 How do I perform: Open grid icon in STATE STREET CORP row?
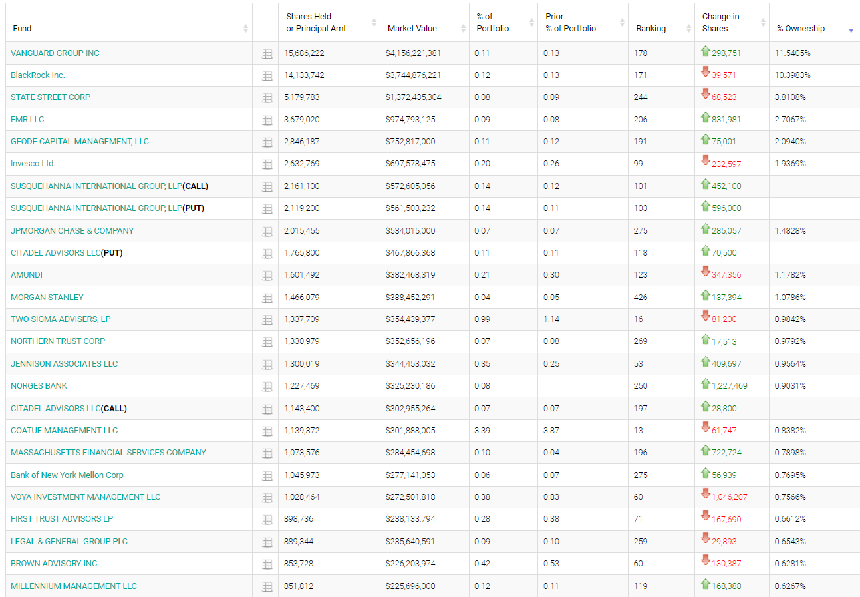pyautogui.click(x=267, y=98)
